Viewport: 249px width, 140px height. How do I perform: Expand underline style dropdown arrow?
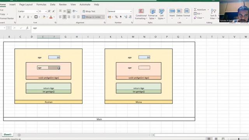click(31, 17)
